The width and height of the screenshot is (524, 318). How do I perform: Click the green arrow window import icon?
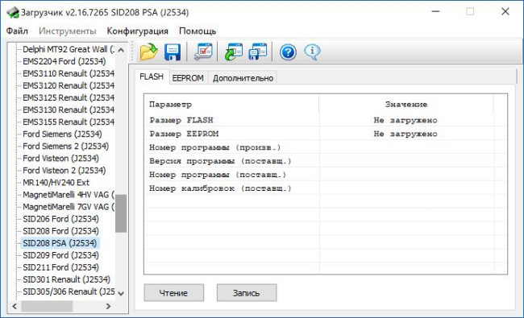pyautogui.click(x=234, y=52)
